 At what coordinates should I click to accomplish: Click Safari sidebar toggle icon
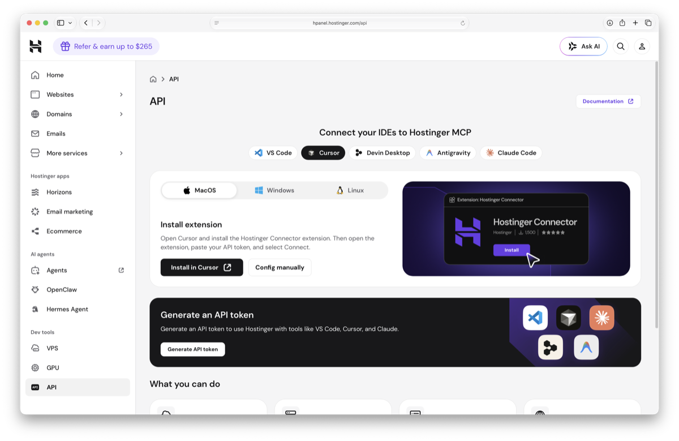pos(61,23)
